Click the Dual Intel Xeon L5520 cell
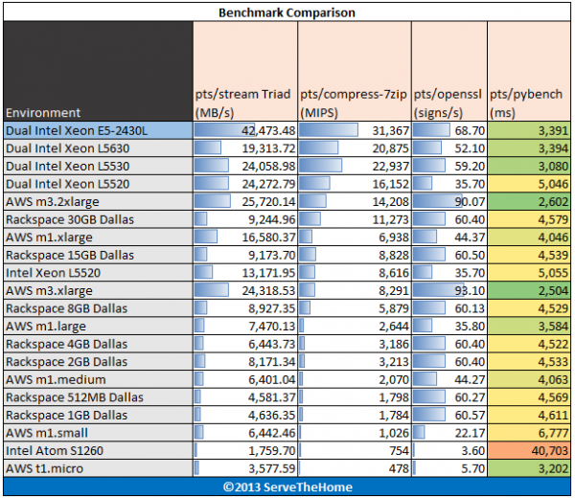Viewport: 575px width, 498px height. (99, 184)
